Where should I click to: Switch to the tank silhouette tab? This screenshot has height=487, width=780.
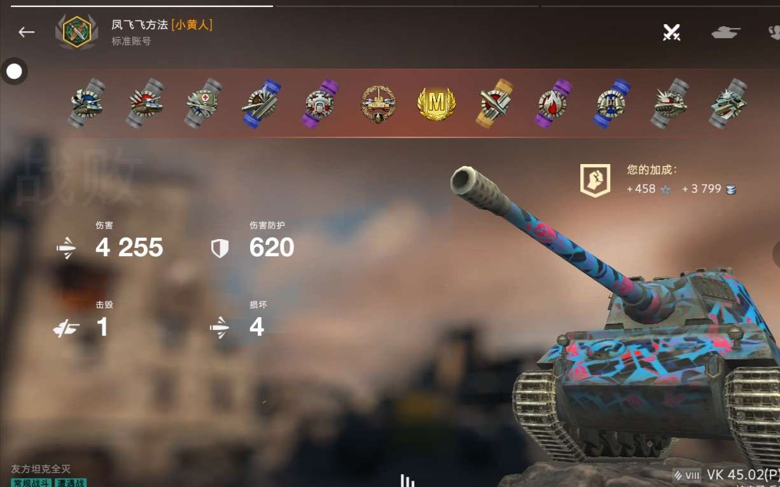726,32
